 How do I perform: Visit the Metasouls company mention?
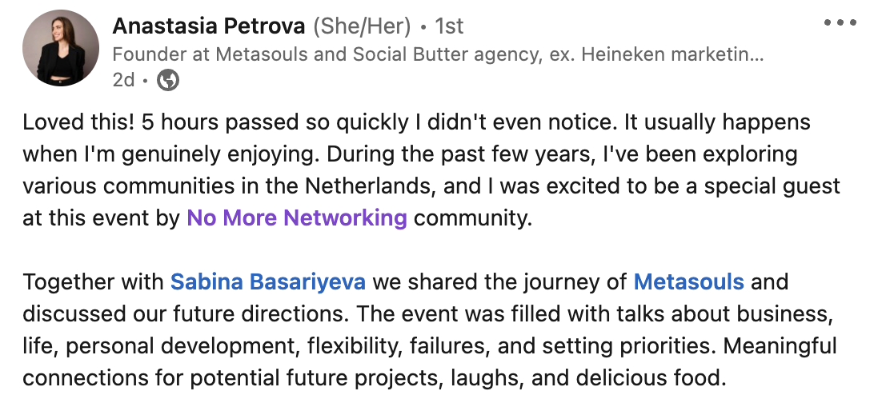[x=688, y=281]
